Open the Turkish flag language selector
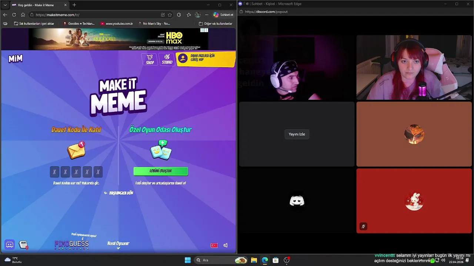The image size is (474, 266). [x=214, y=245]
